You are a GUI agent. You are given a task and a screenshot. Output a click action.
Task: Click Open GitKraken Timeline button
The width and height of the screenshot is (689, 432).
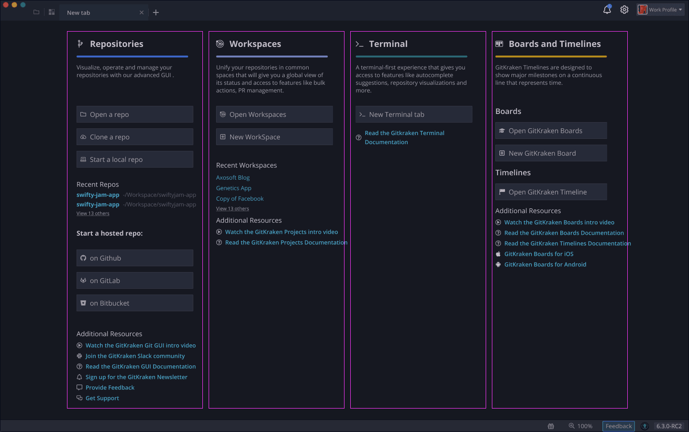(551, 192)
